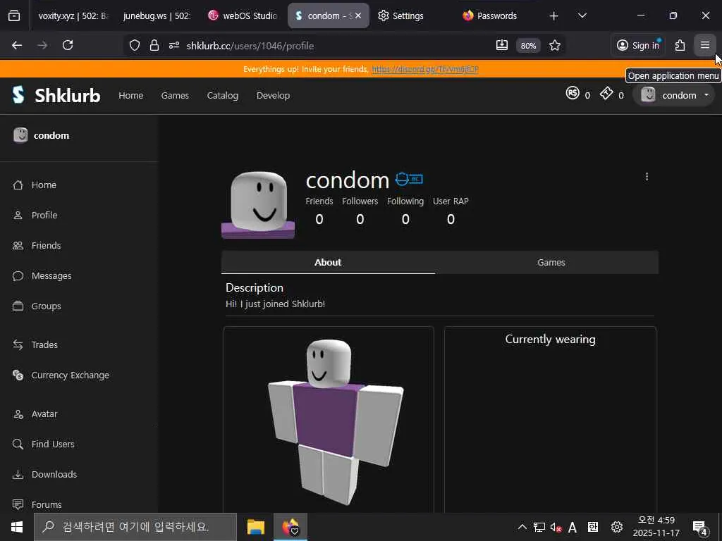Open site permissions icon in address bar

[174, 45]
